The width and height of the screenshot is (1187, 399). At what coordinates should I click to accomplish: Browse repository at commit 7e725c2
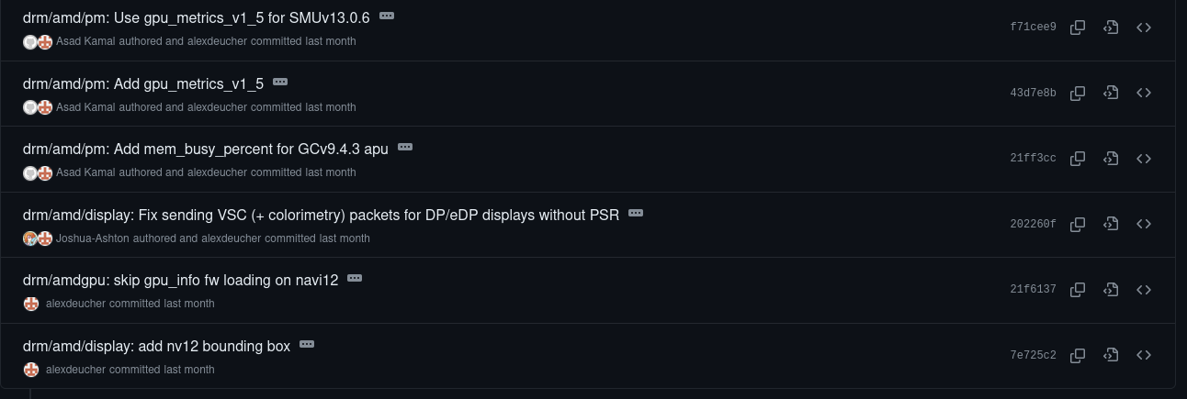pyautogui.click(x=1144, y=355)
